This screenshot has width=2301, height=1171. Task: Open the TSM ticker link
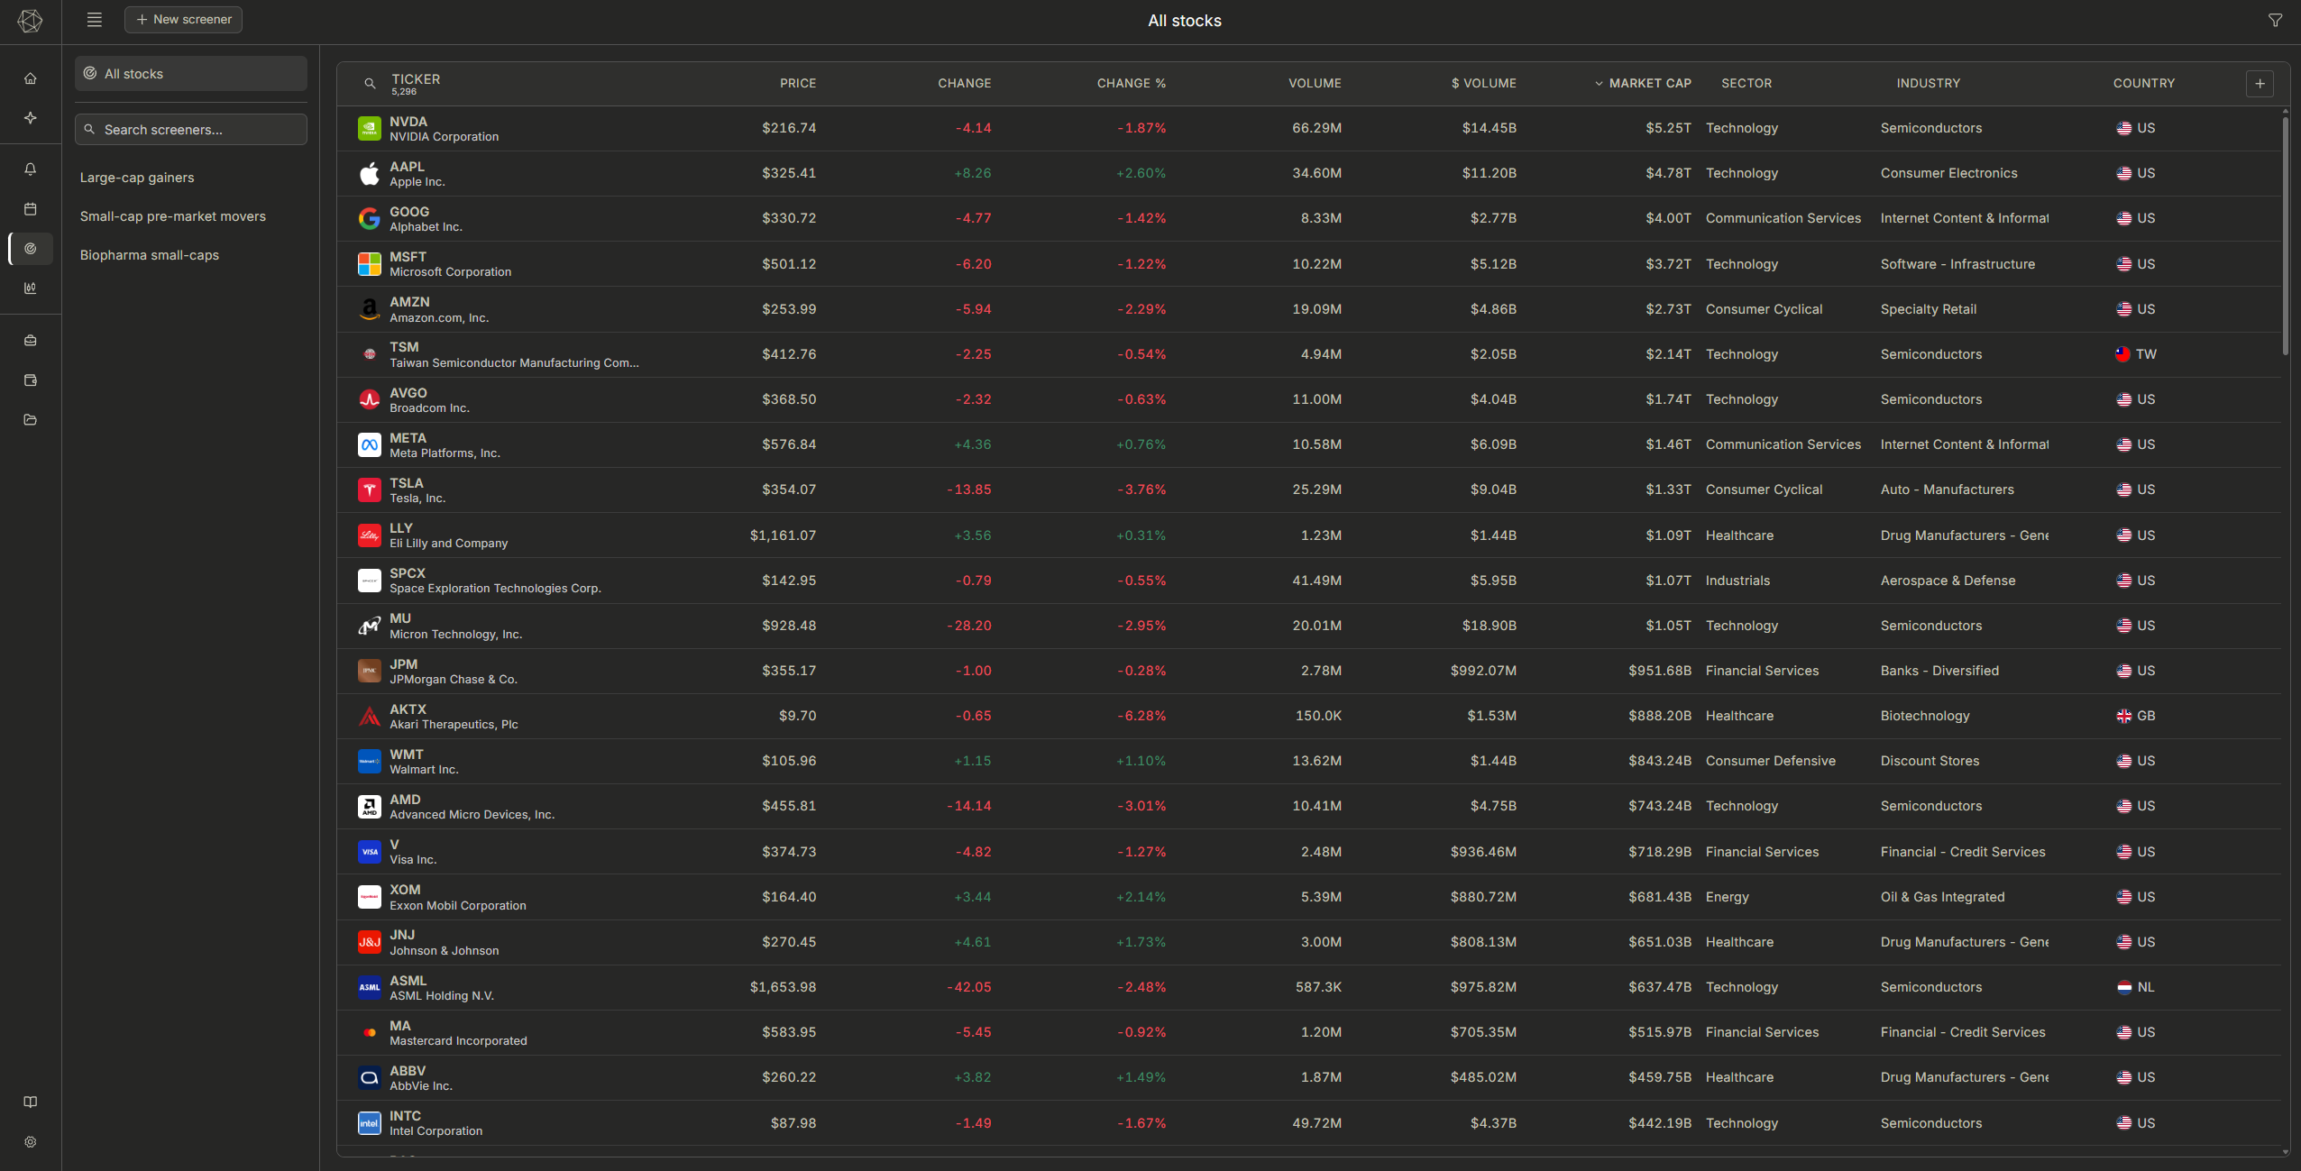pos(404,347)
